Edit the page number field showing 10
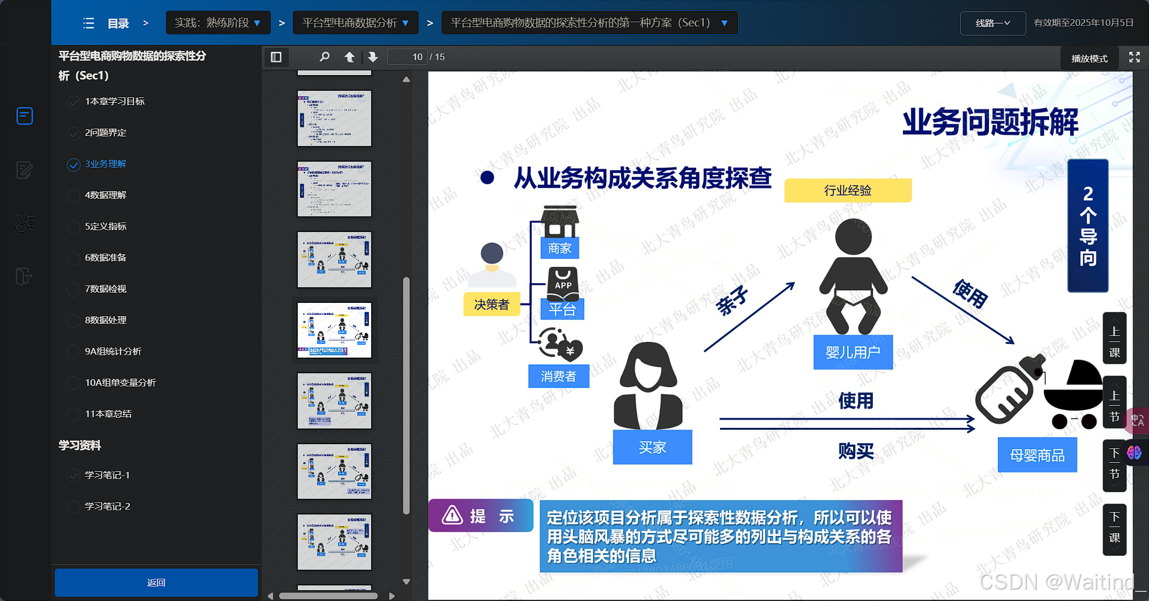This screenshot has width=1149, height=601. [407, 57]
